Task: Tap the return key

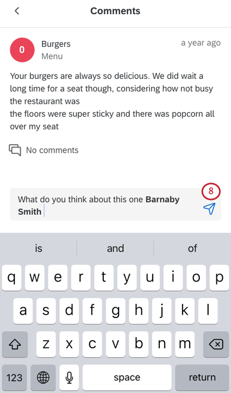Action: (x=202, y=377)
